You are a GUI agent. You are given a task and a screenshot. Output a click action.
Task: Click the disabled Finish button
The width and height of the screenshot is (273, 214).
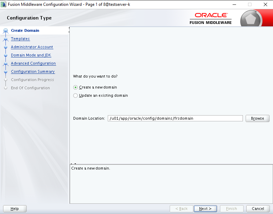pos(232,209)
